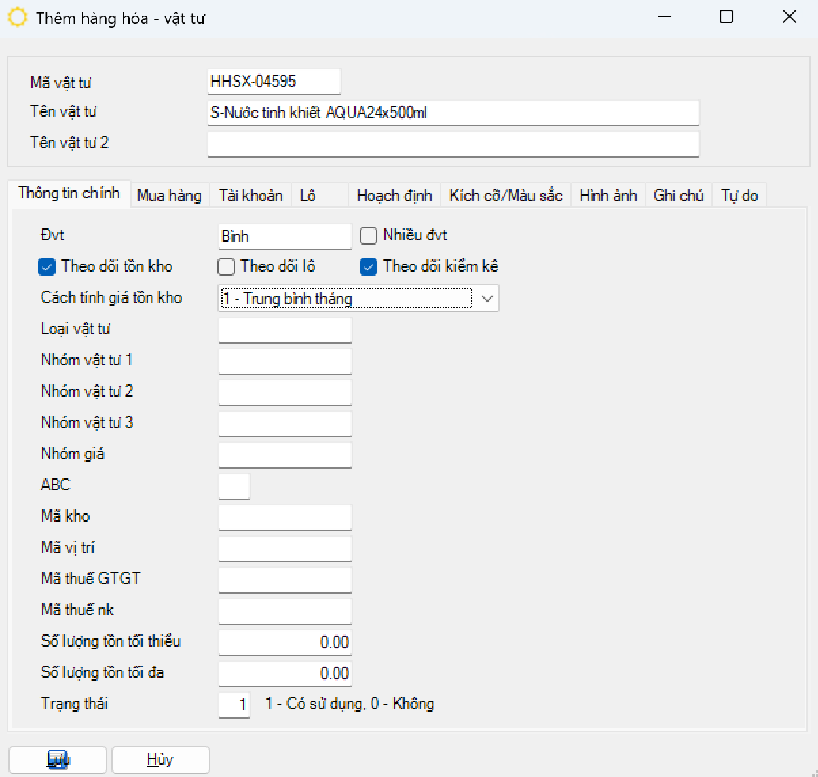
Task: Click the app sun icon in title bar
Action: point(17,18)
